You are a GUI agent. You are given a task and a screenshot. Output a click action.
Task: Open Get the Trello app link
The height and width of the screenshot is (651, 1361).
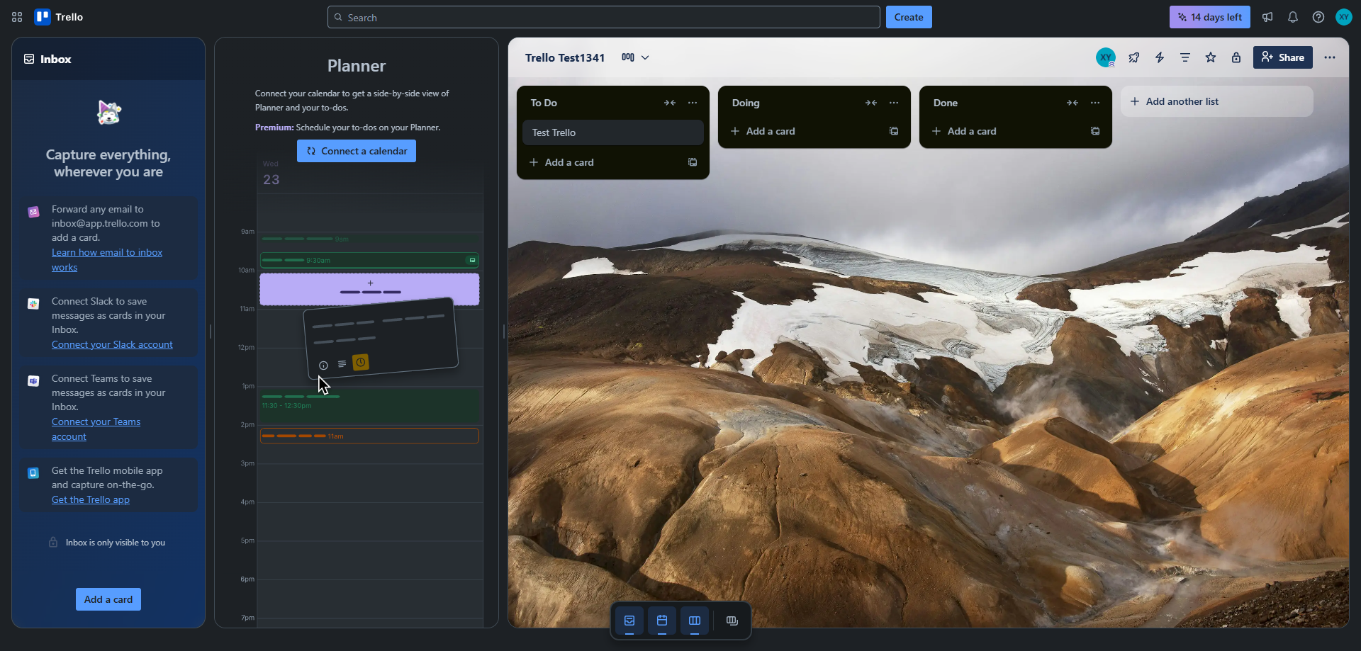click(91, 499)
